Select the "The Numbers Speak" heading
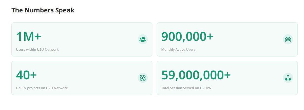The height and width of the screenshot is (110, 304). click(43, 10)
